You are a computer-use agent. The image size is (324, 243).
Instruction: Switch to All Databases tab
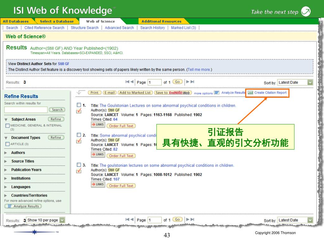pos(16,21)
